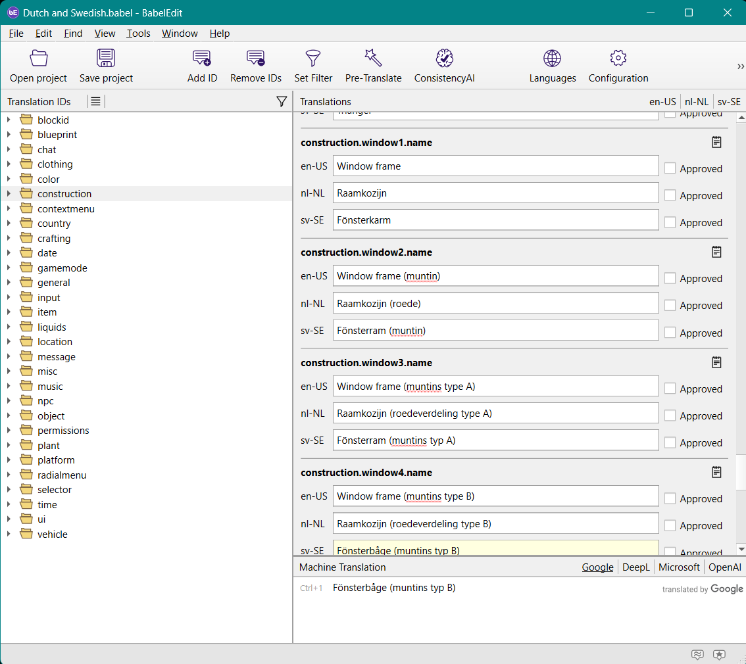Open the Tools menu
The height and width of the screenshot is (664, 746).
138,34
